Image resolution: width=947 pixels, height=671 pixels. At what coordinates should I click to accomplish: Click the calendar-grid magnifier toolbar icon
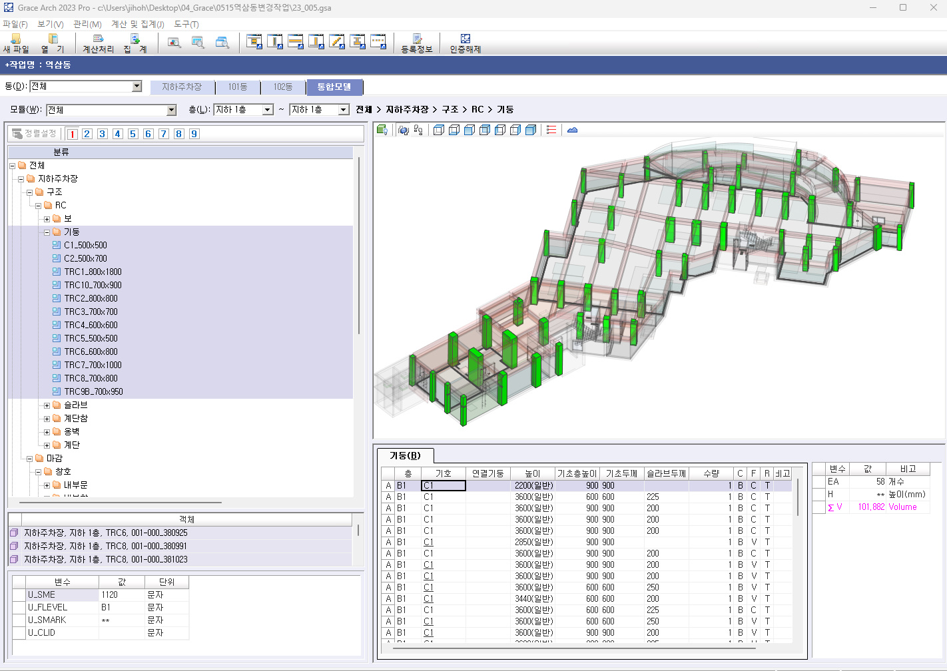tap(198, 43)
